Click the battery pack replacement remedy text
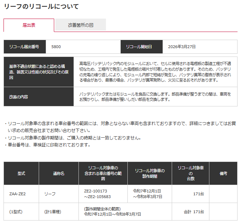The width and height of the screenshot is (240, 223). click(x=155, y=97)
